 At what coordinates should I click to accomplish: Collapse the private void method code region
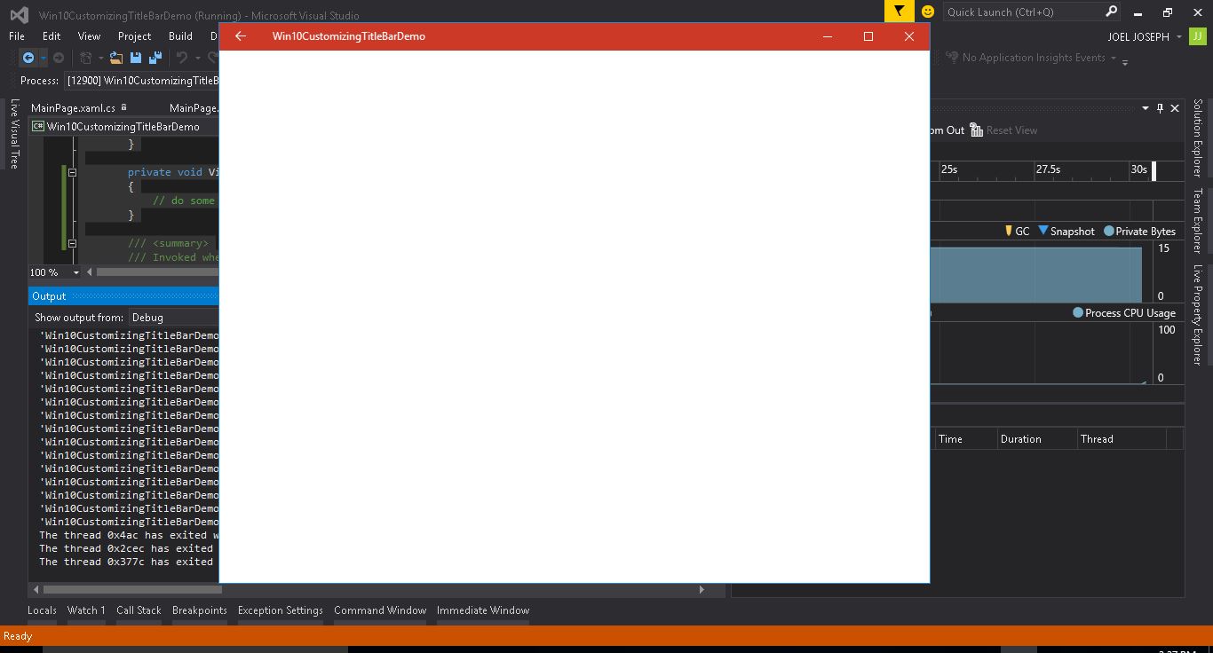[x=72, y=172]
